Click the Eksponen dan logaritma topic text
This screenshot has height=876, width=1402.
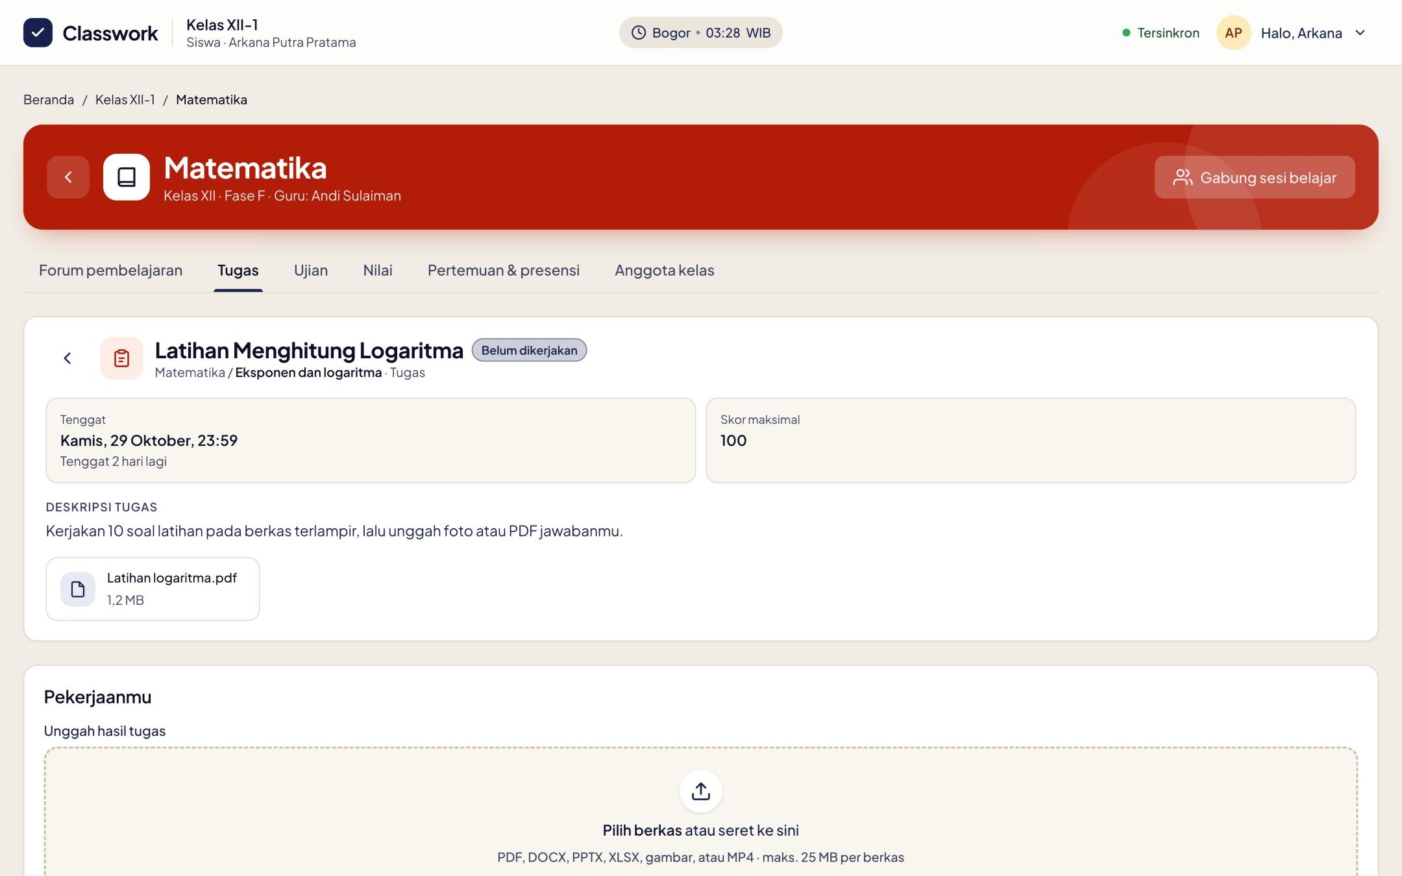pyautogui.click(x=308, y=372)
